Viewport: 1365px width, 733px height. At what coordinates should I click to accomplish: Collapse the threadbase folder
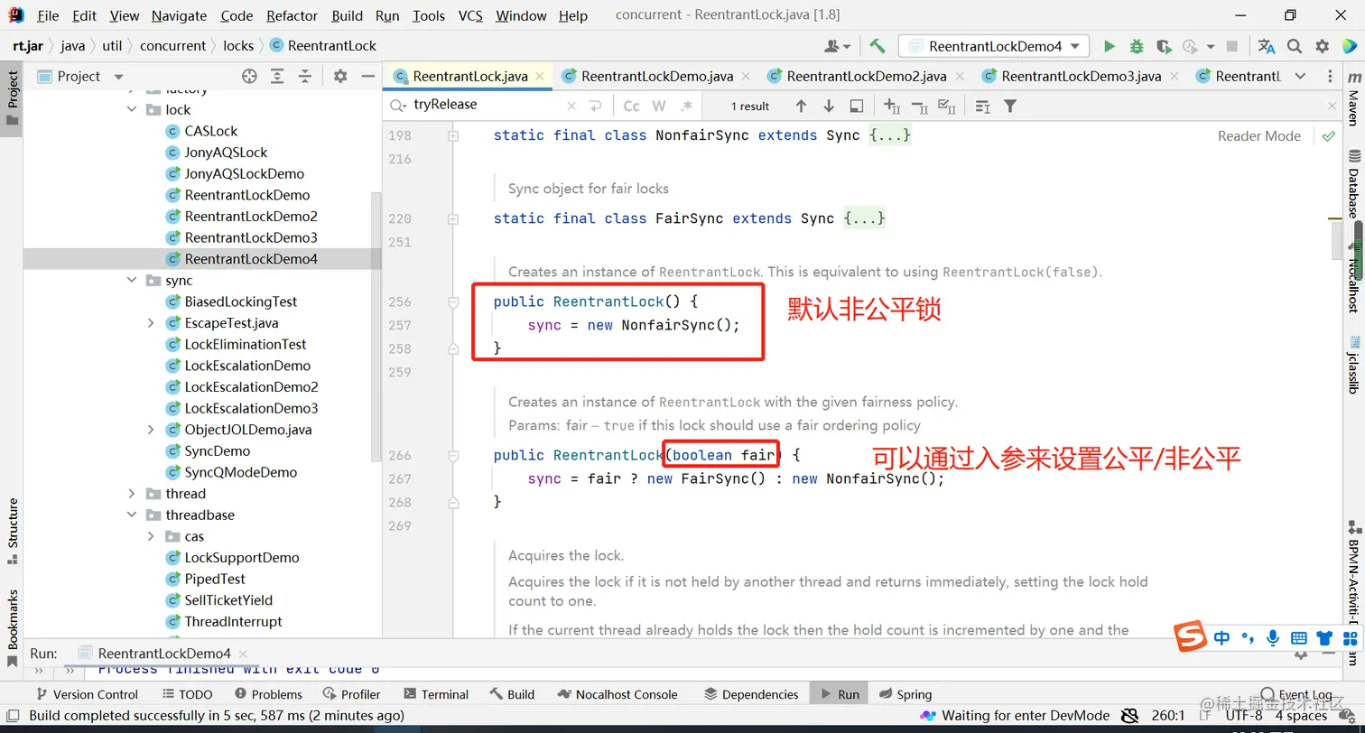point(132,515)
